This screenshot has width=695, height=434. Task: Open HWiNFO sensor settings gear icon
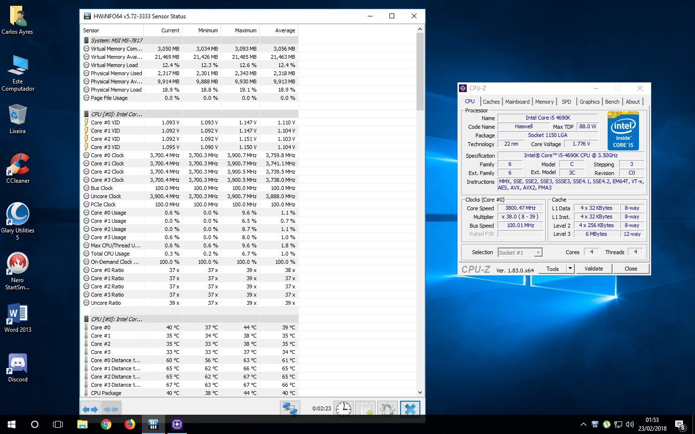pyautogui.click(x=388, y=409)
